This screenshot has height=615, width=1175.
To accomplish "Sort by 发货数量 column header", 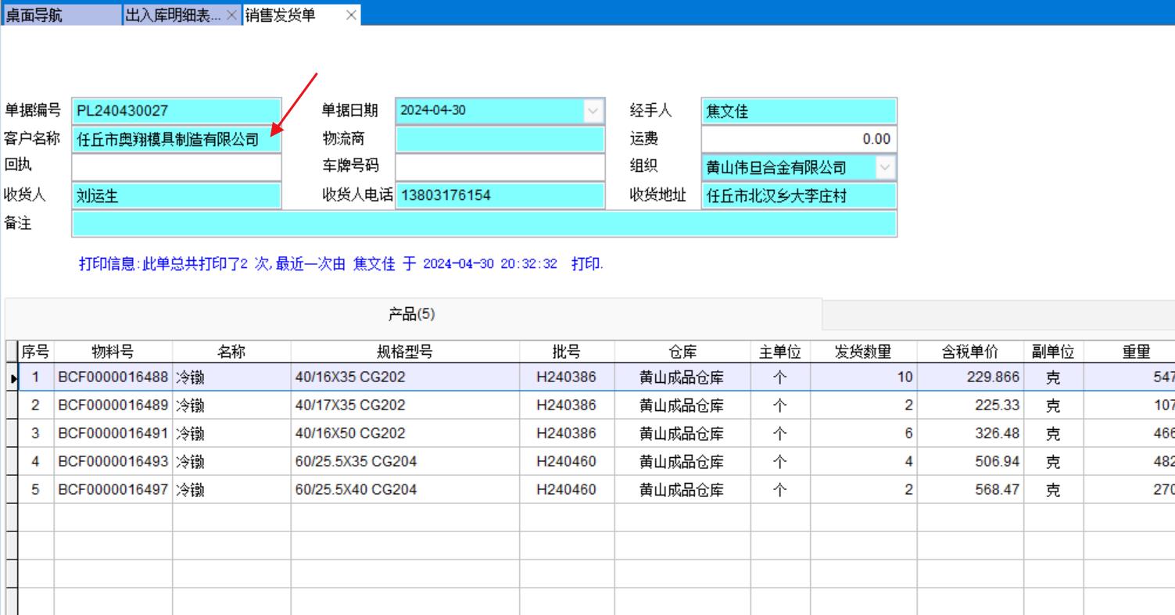I will [862, 352].
